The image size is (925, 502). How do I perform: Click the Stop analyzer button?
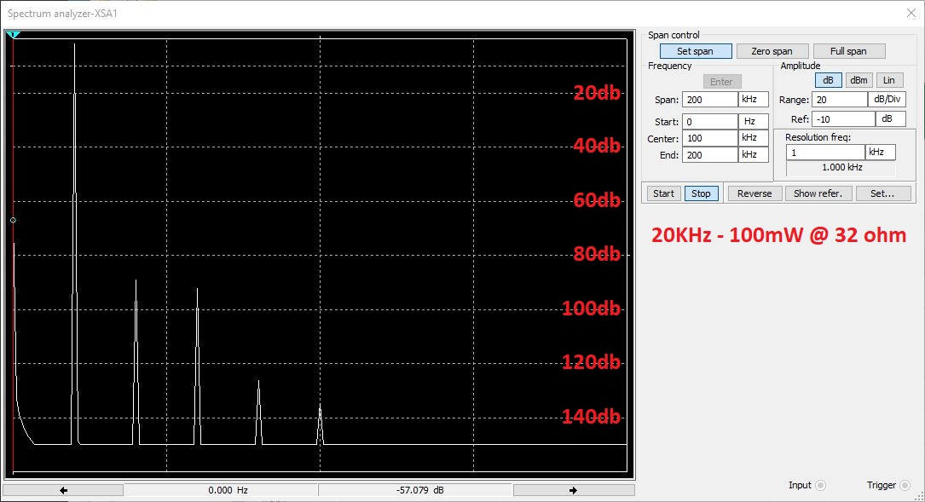tap(701, 193)
